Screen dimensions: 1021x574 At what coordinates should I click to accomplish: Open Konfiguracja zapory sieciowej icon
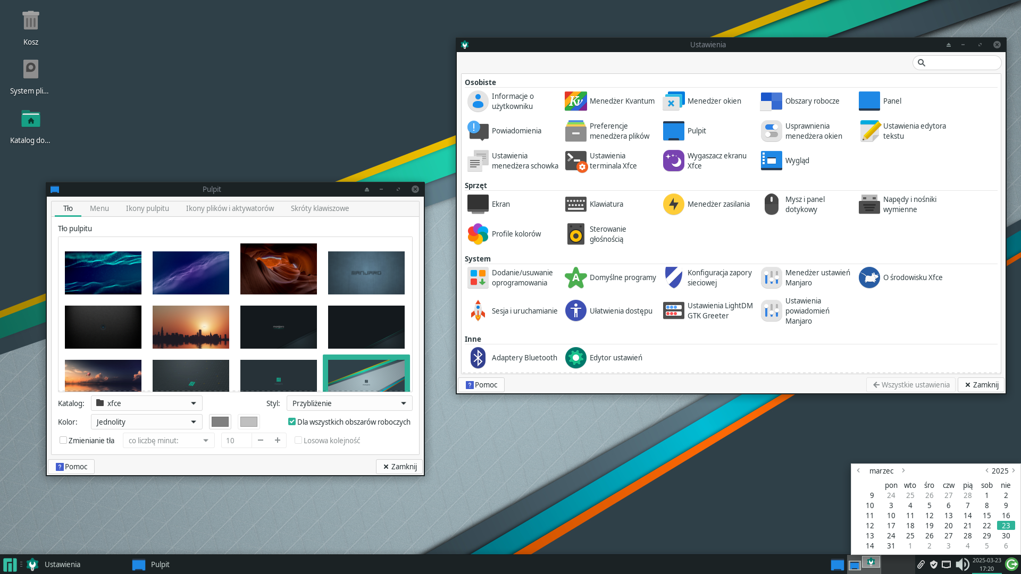coord(673,277)
